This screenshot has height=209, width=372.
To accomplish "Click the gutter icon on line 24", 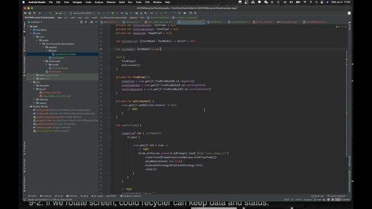I will pos(101,49).
